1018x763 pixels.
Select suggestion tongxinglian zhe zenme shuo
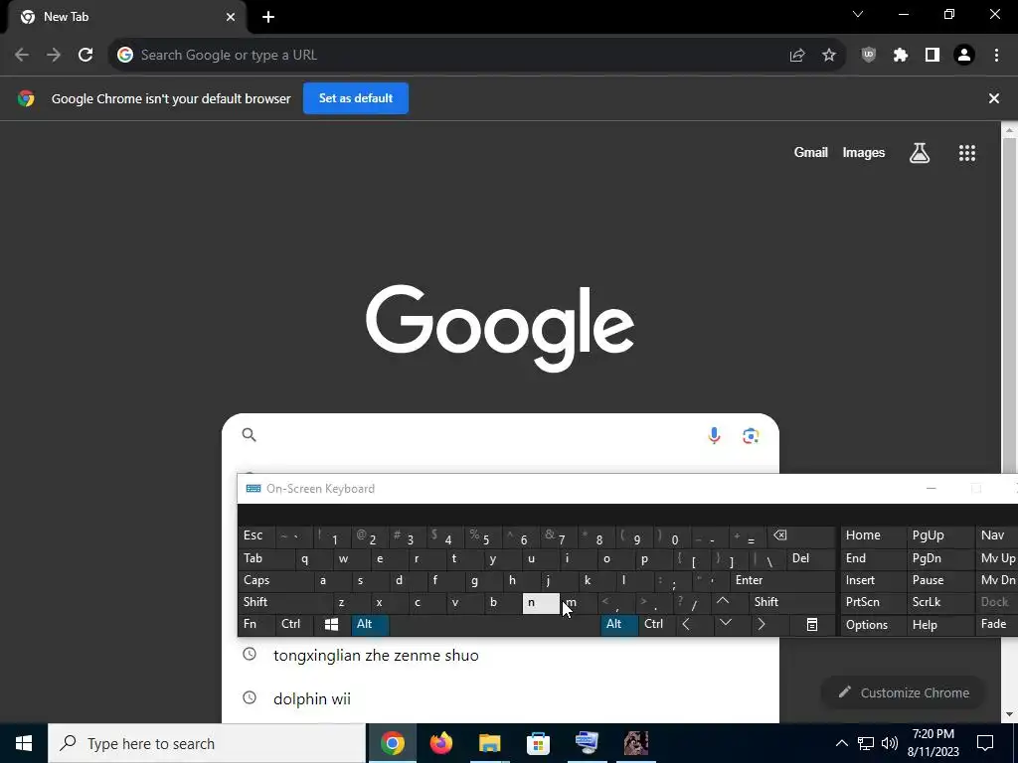pos(376,656)
